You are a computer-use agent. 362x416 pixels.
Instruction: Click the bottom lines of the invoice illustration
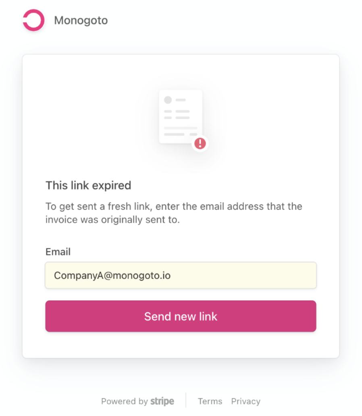point(180,131)
